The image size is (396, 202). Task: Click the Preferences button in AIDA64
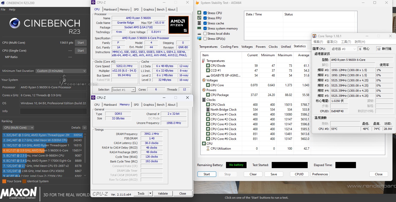tap(320, 174)
